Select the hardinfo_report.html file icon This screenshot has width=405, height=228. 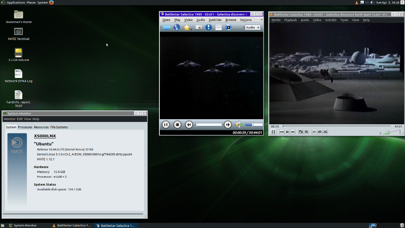pyautogui.click(x=18, y=99)
